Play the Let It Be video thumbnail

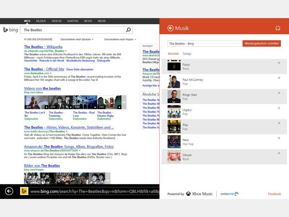[36, 102]
